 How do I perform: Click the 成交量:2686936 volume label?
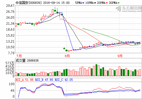click(27, 60)
